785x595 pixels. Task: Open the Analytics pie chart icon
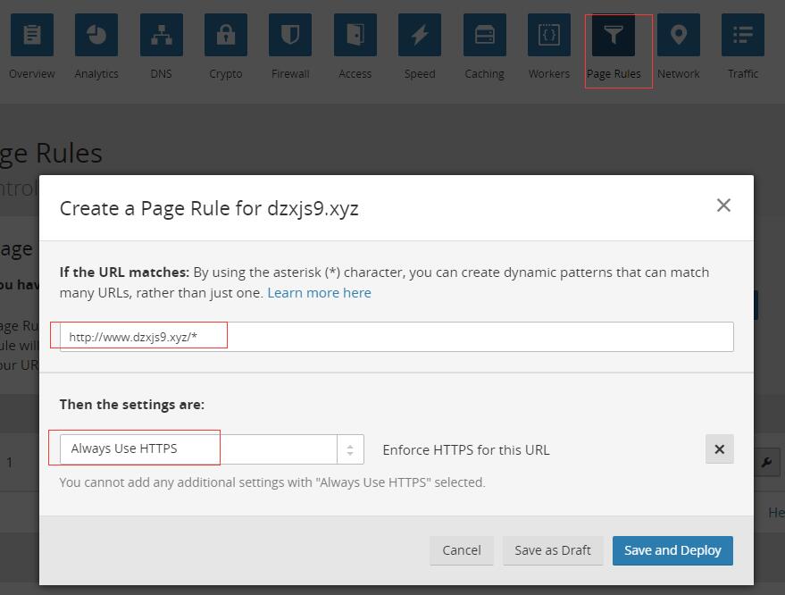click(x=96, y=35)
